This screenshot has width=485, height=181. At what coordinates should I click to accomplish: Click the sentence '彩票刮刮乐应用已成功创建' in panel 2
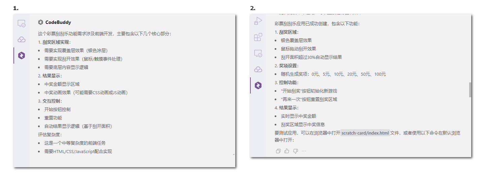301,24
